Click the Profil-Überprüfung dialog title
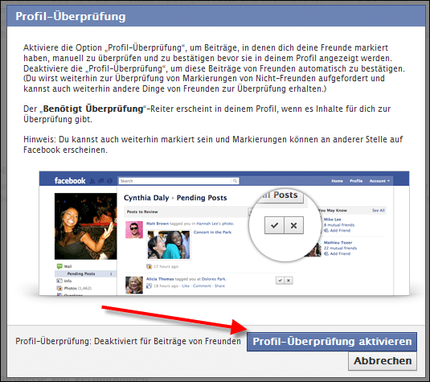430x382 pixels. click(71, 16)
